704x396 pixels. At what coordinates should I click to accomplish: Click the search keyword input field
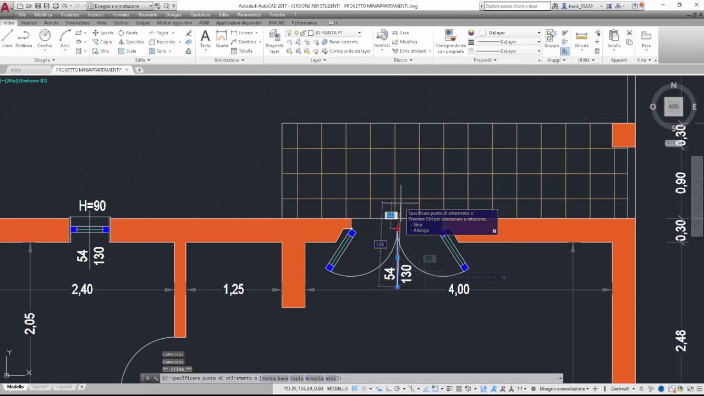pos(518,6)
